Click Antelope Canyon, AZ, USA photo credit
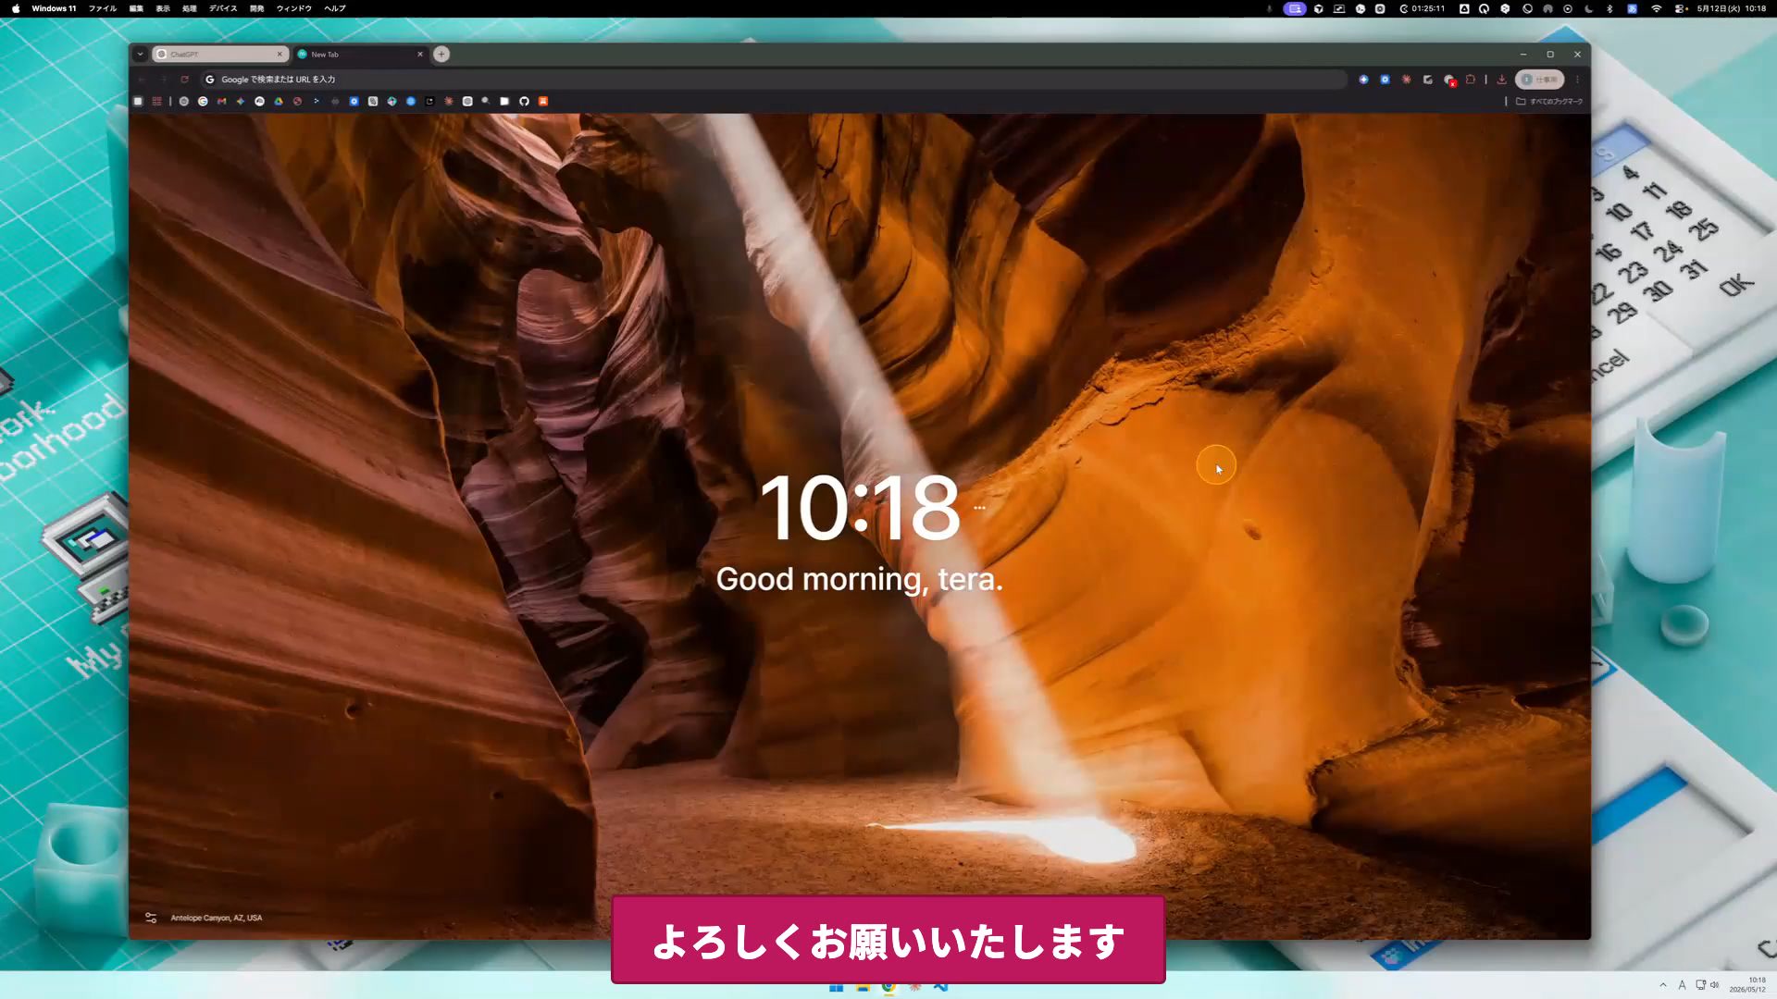This screenshot has width=1777, height=999. coord(217,918)
